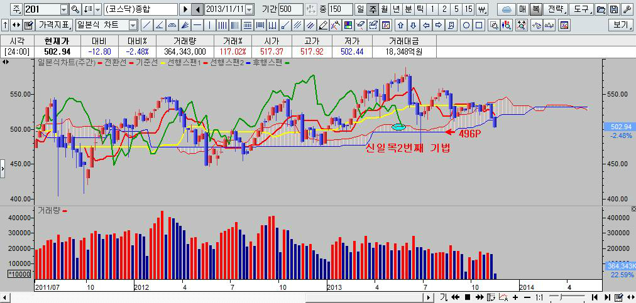Switch to 일 (daily) period
This screenshot has width=636, height=303.
(x=360, y=9)
